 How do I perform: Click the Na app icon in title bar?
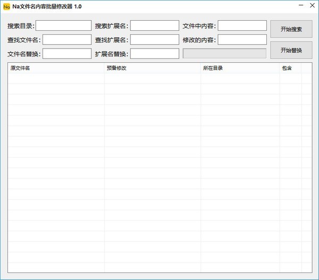(6, 6)
